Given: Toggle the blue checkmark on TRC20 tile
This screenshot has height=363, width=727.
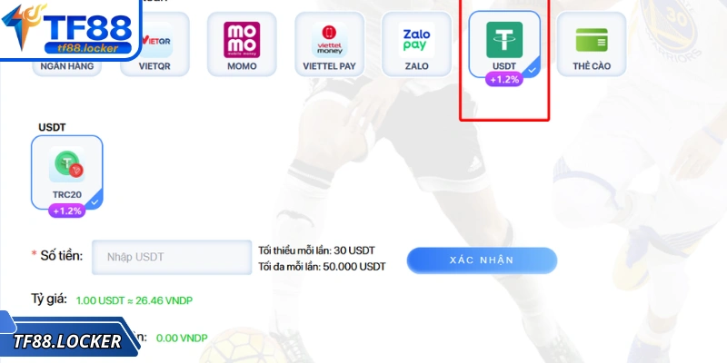Looking at the screenshot, I should click(95, 202).
